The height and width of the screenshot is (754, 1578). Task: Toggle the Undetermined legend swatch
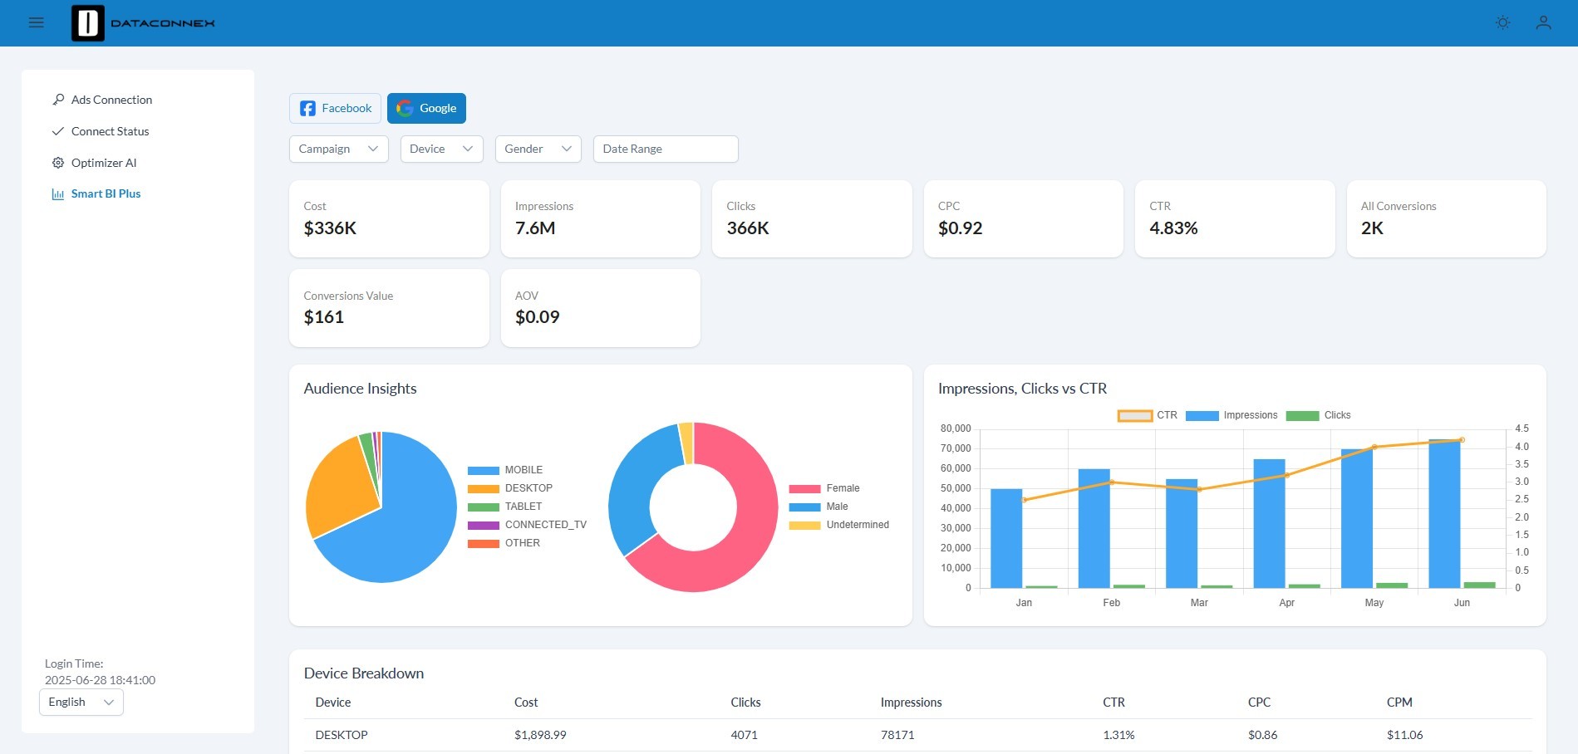click(x=804, y=525)
